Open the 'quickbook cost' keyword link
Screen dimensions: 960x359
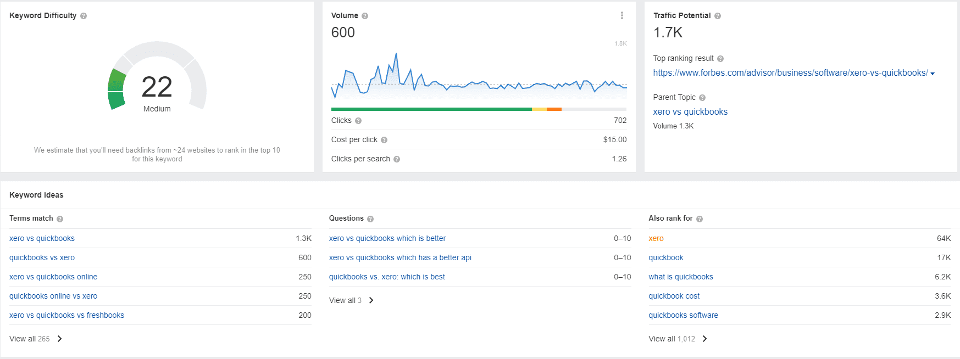[674, 296]
